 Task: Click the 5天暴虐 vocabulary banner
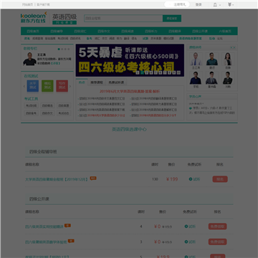[130, 60]
